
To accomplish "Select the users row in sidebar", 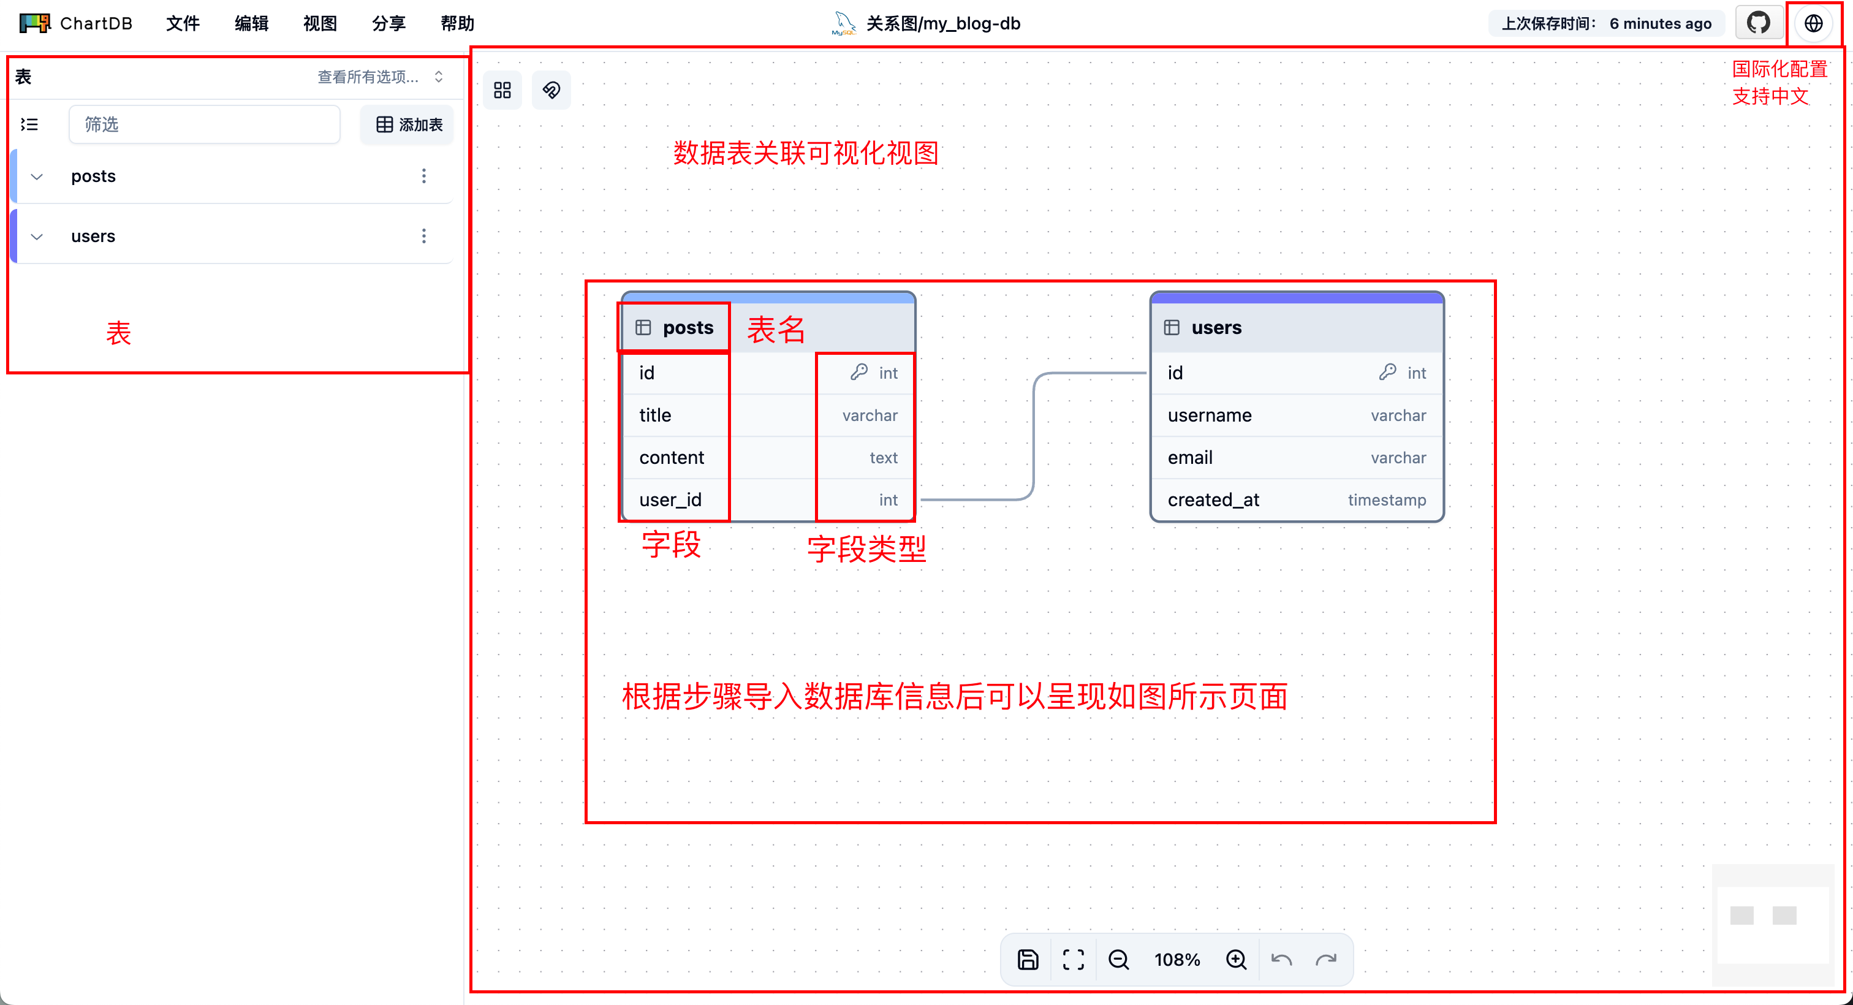I will [x=232, y=236].
